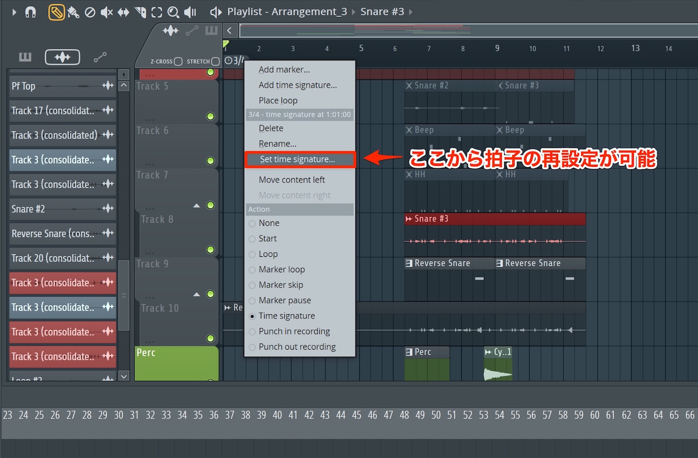Switch picker panel to patterns view

(25, 57)
